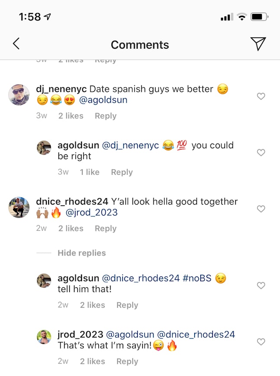Open the share arrow at the top right
This screenshot has width=280, height=376.
259,43
